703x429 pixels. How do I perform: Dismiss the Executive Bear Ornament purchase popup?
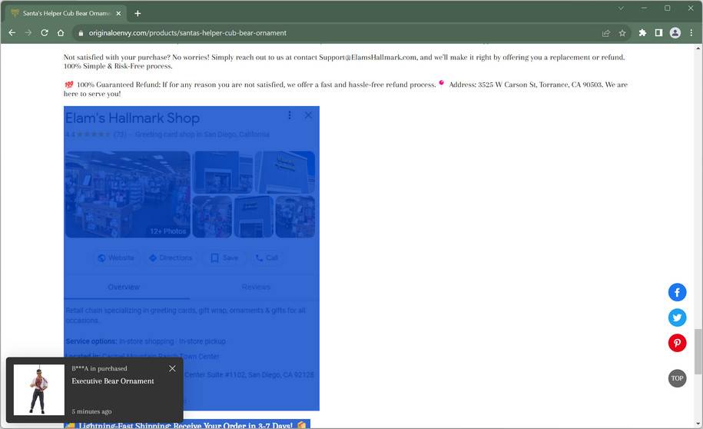[x=172, y=368]
